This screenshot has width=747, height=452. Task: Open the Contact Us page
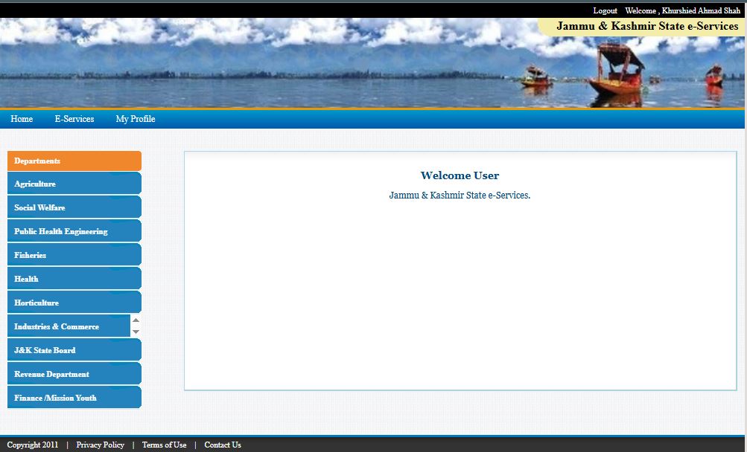(x=222, y=445)
